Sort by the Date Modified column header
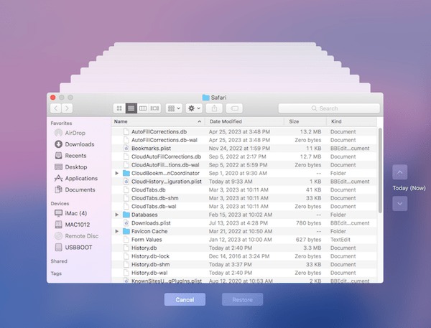The height and width of the screenshot is (328, 431). point(226,122)
